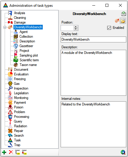Toggle the Enabled checkbox
Image resolution: width=128 pixels, height=157 pixels.
pyautogui.click(x=109, y=28)
